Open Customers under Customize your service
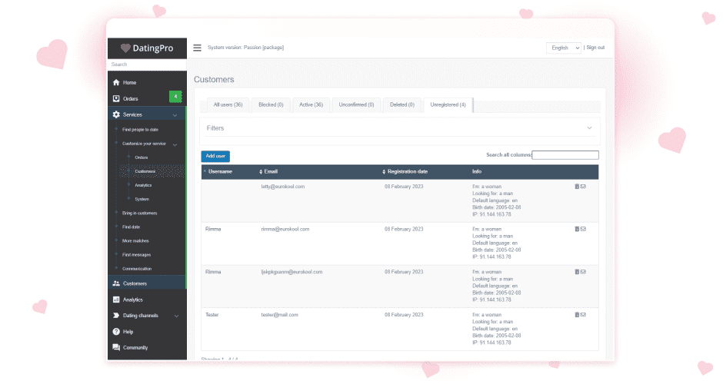The image size is (723, 384). tap(145, 171)
